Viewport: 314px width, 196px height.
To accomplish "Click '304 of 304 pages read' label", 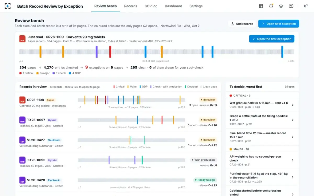I will [x=155, y=61].
